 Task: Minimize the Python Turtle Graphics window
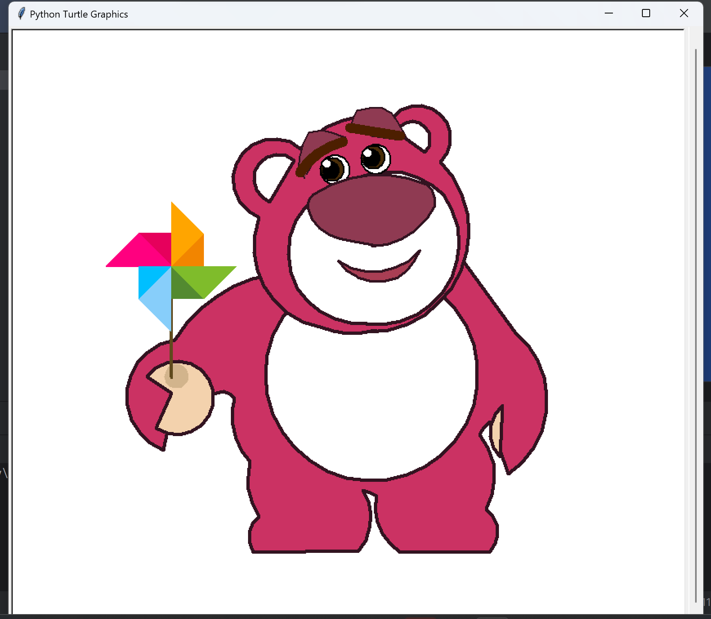coord(609,13)
